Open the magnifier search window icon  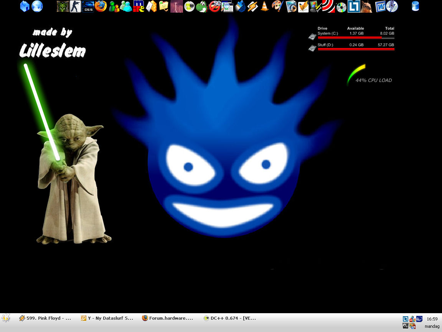(227, 6)
